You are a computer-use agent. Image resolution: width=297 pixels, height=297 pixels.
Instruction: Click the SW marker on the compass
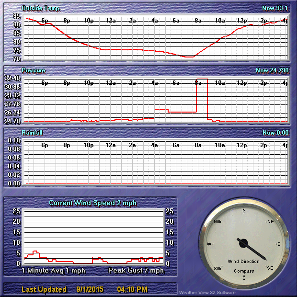[x=218, y=268]
